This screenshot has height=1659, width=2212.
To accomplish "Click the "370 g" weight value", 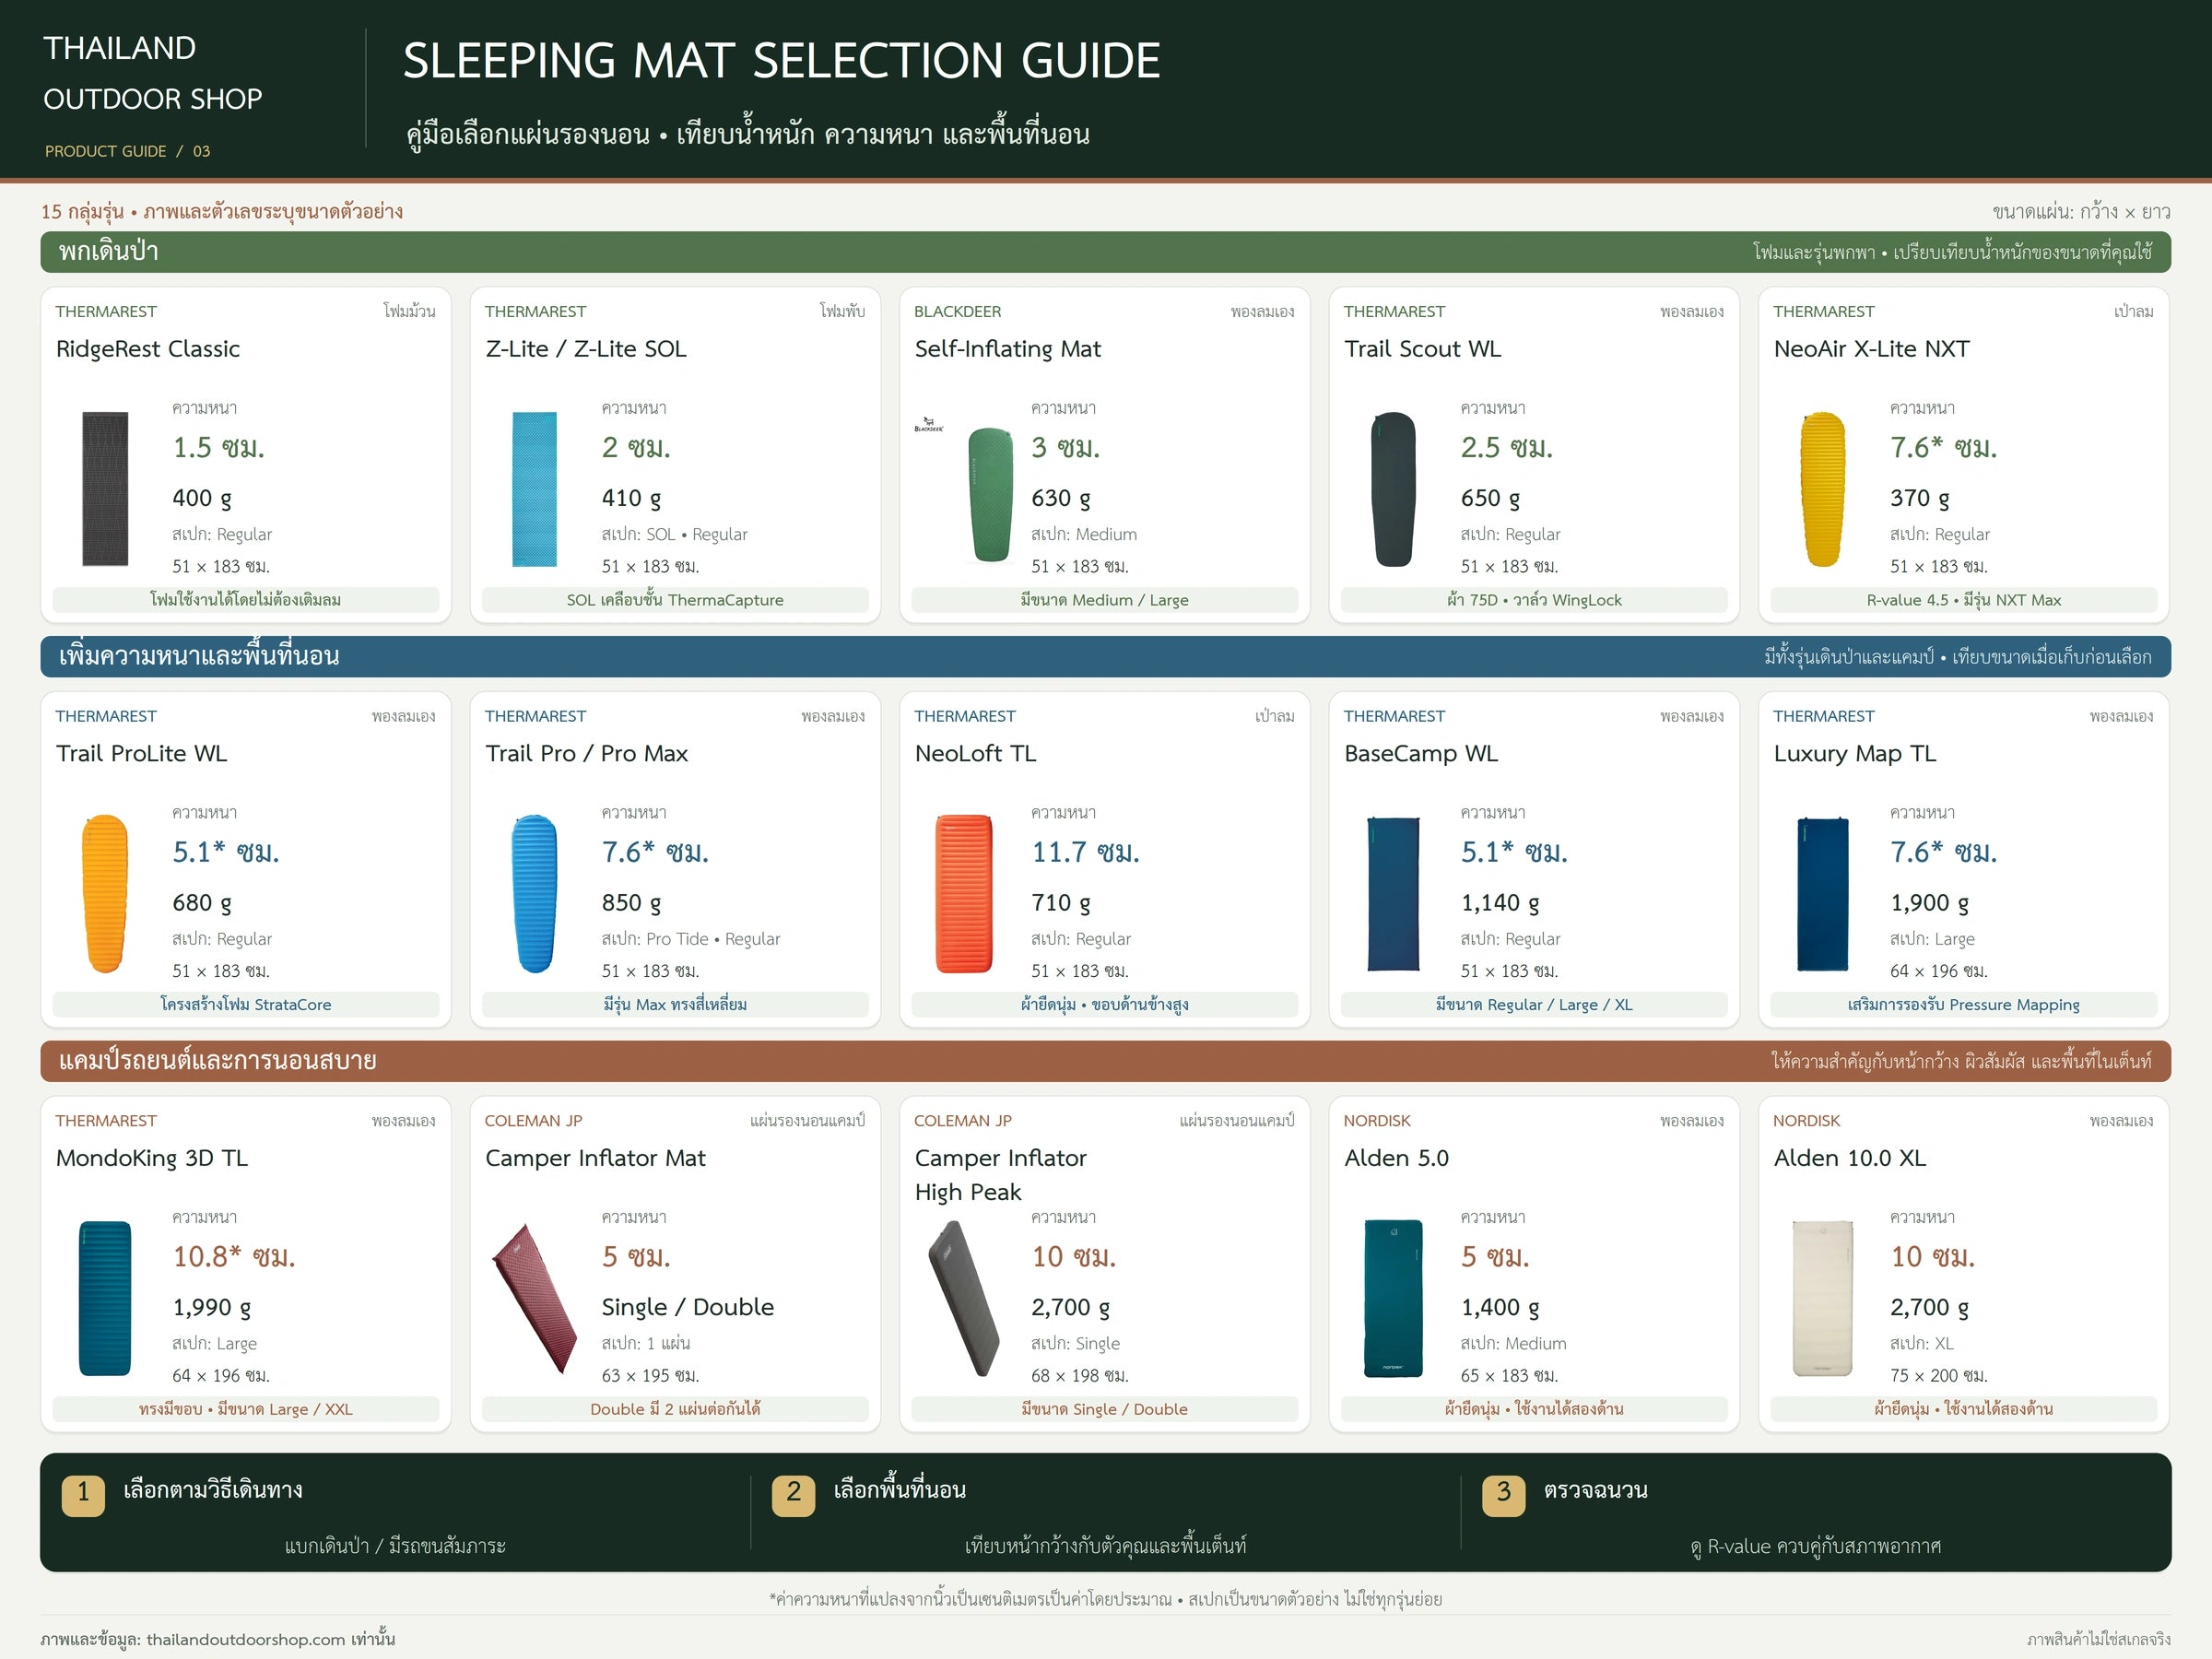I will (x=1919, y=498).
